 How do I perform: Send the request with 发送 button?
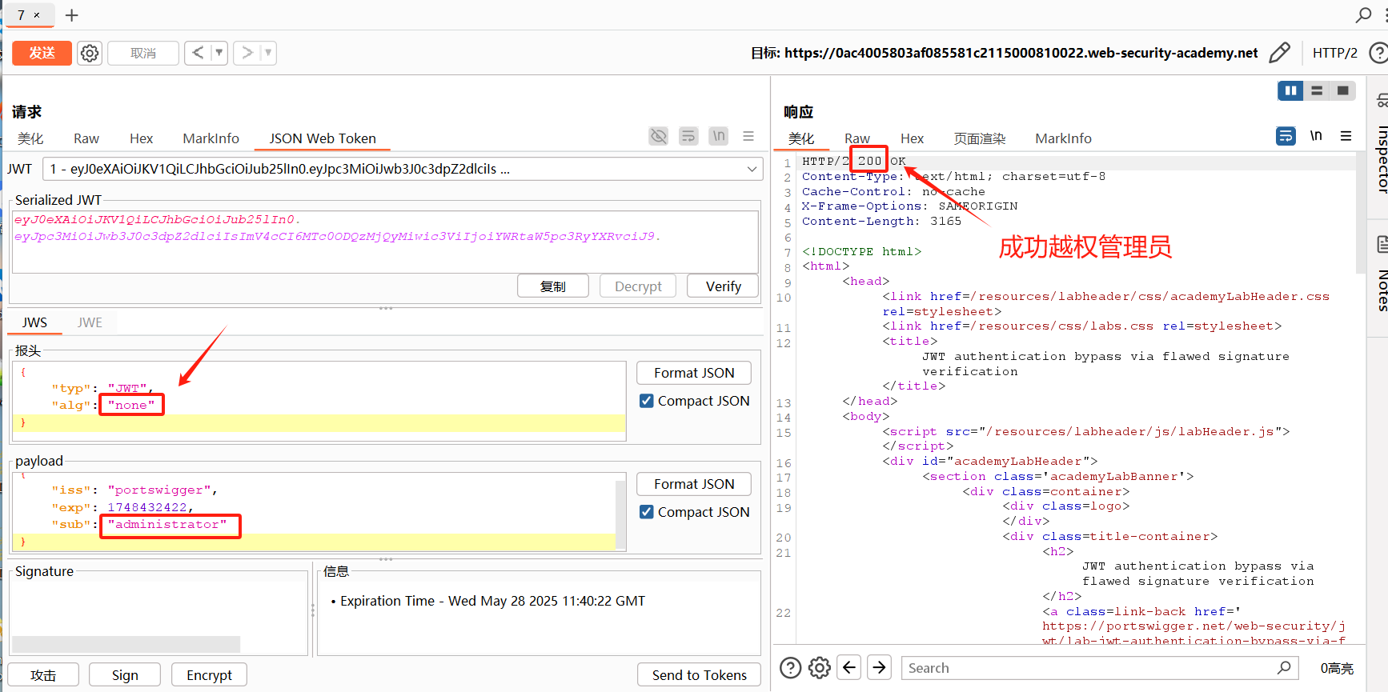42,53
